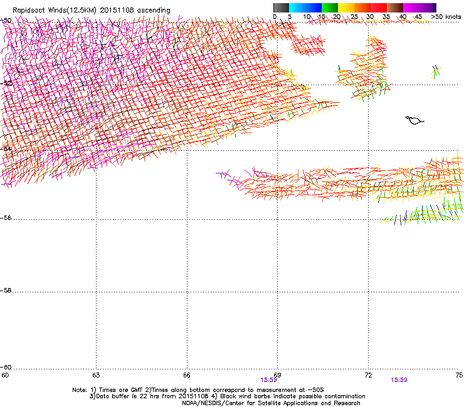Click the latitude label '-60'
Viewport: 464px width, 407px height.
pyautogui.click(x=6, y=368)
